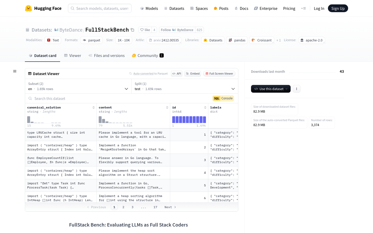Open the ByteDance organization link in title

[71, 30]
